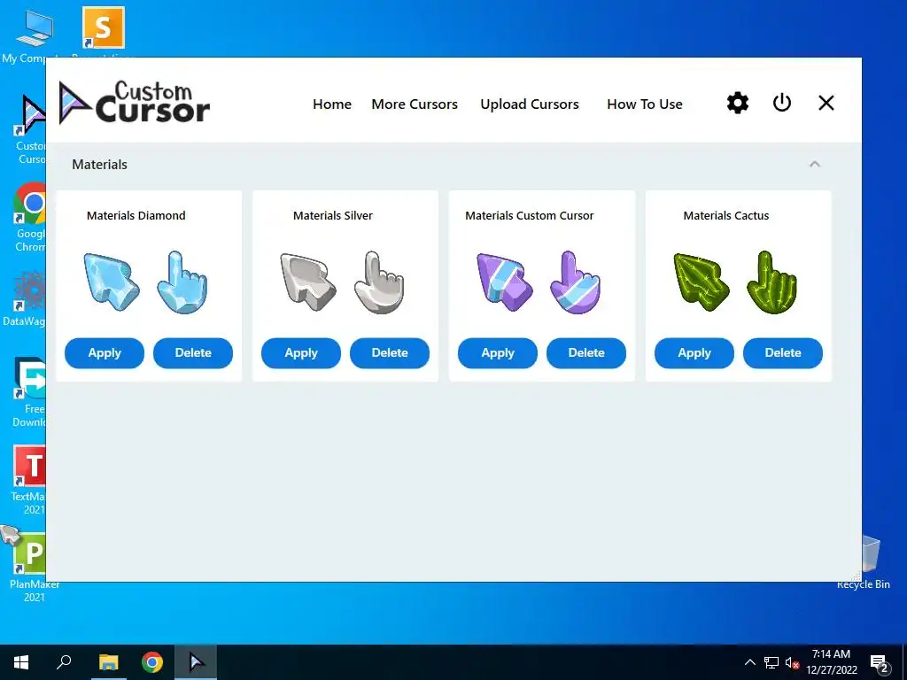The width and height of the screenshot is (907, 680).
Task: Click the Custom Cursor logo
Action: (x=135, y=103)
